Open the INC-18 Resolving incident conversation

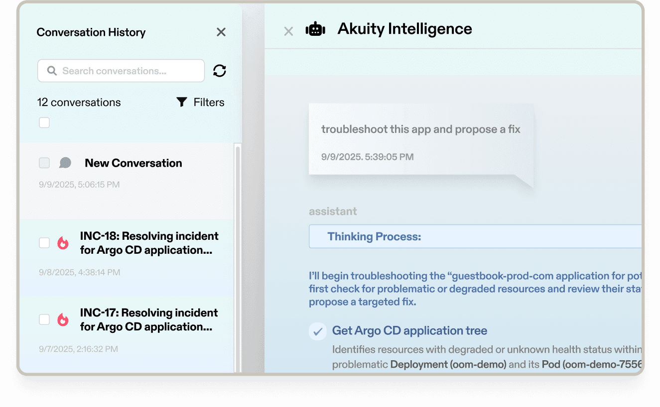coord(149,243)
